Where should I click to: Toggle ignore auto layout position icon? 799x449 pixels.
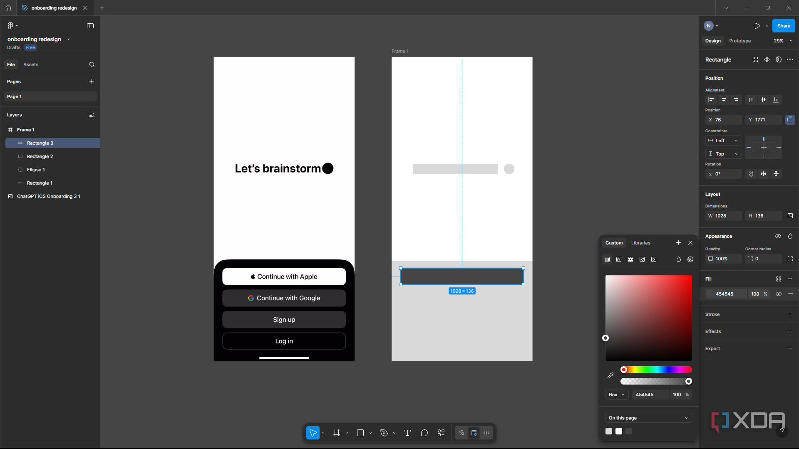[x=790, y=120]
